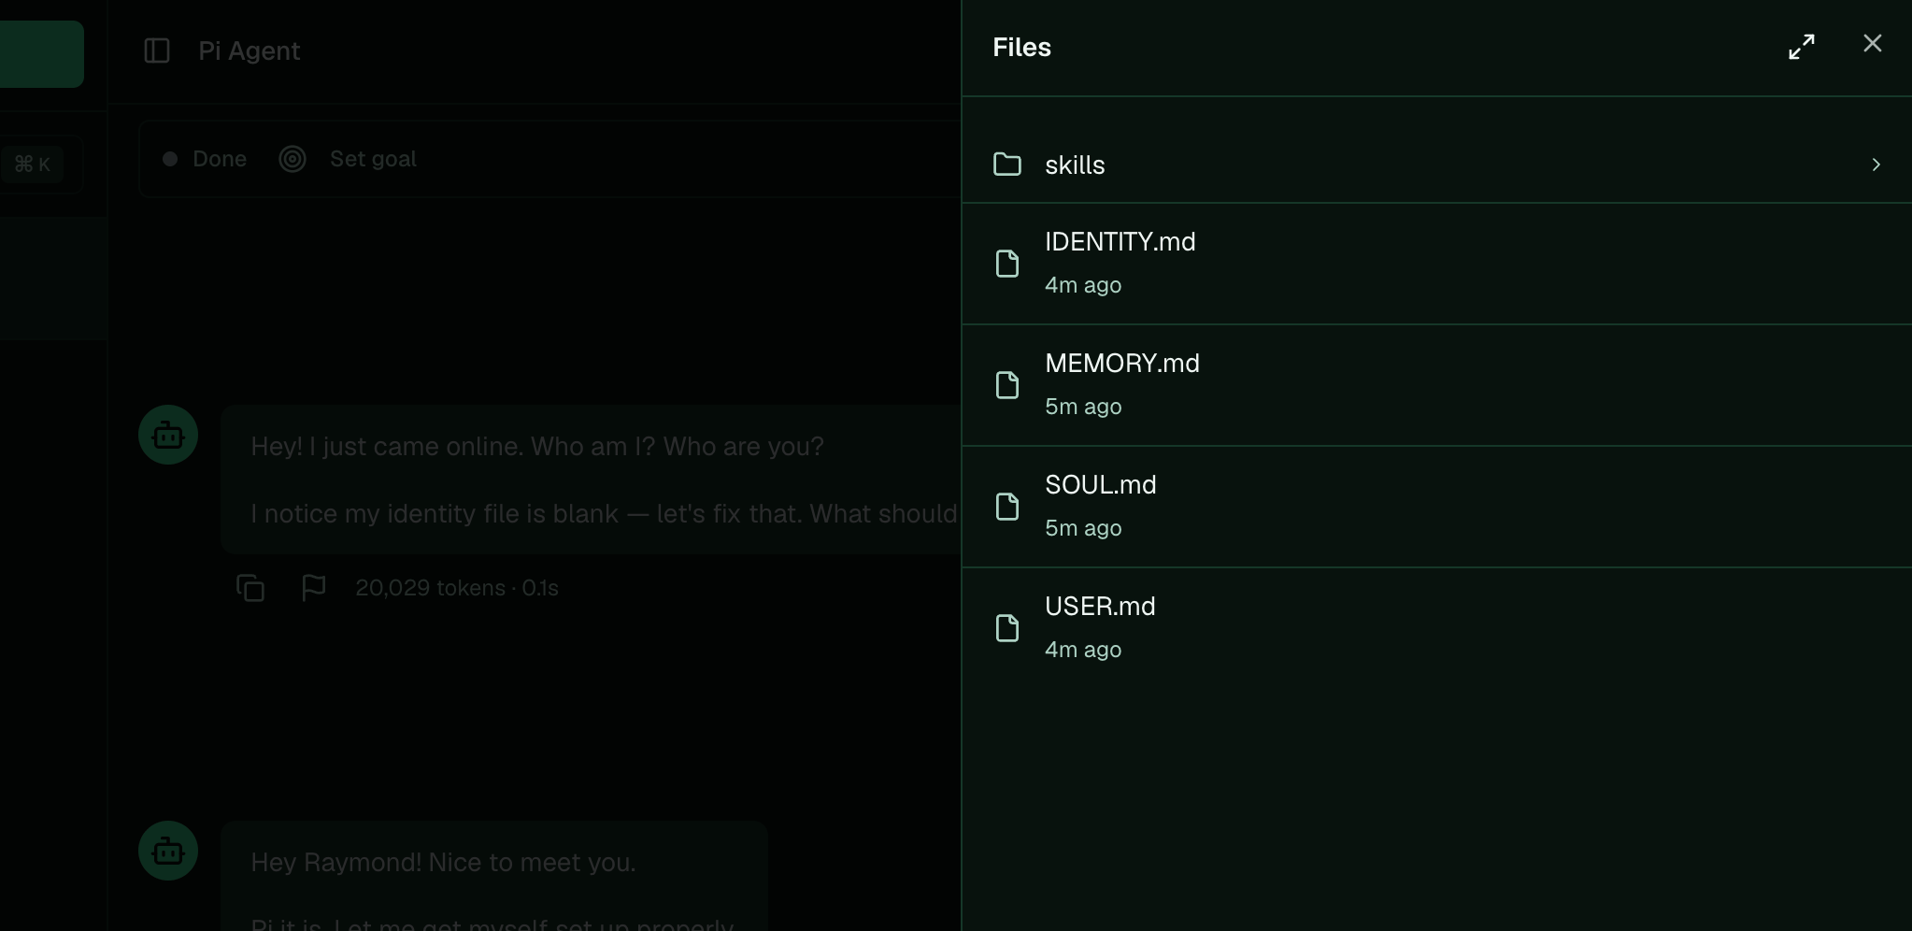Click SOUL.md '5m ago' timestamp
Screen dimensions: 1912x931
coord(1083,528)
